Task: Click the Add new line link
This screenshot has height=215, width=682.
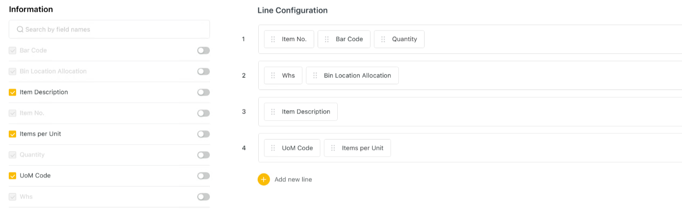Action: click(x=293, y=179)
